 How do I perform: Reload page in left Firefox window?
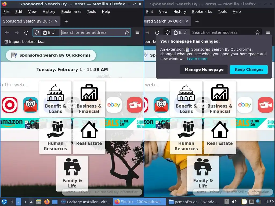coord(26,32)
